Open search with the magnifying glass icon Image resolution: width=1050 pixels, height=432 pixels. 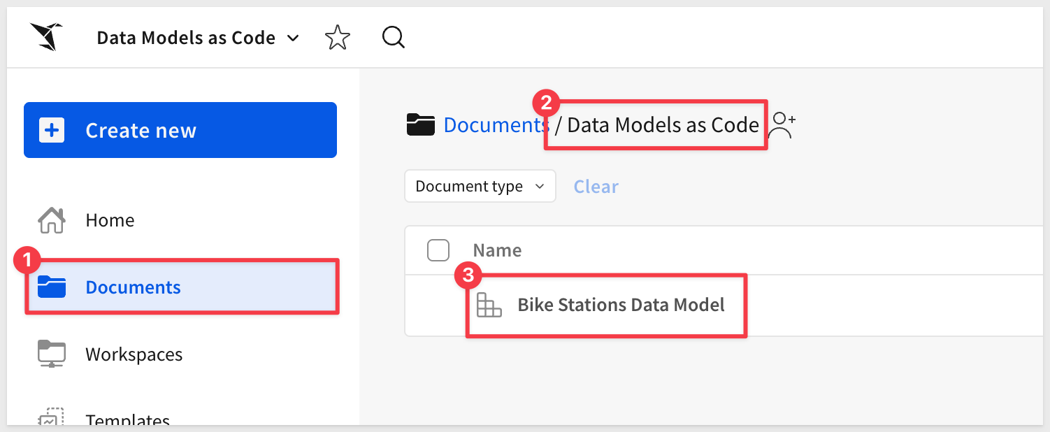(394, 38)
